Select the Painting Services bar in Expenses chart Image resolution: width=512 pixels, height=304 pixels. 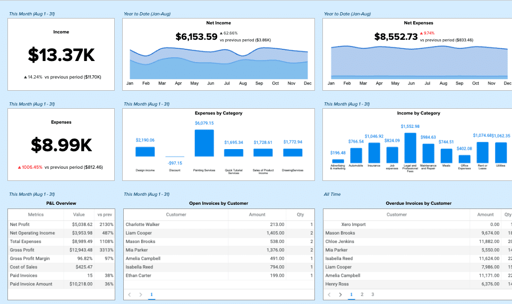204,143
